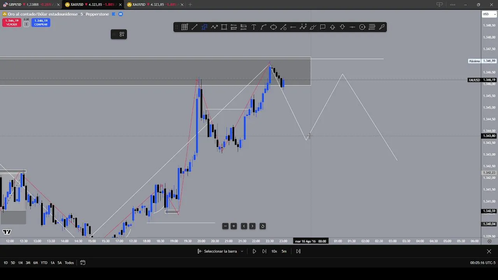Select the arrow pointer tool at toolbar end
Screen dimensions: 498x280
(x=382, y=27)
